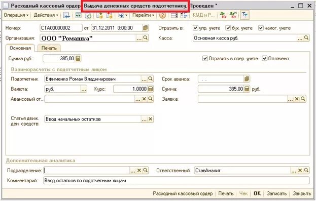Viewport: 316px width, 201px height.
Task: Open Заявка record with magnifier icon
Action: [x=303, y=99]
